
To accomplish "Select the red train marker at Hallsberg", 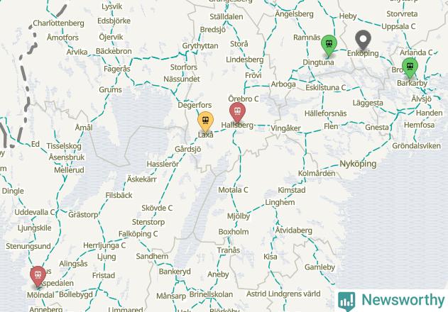I will coord(237,112).
